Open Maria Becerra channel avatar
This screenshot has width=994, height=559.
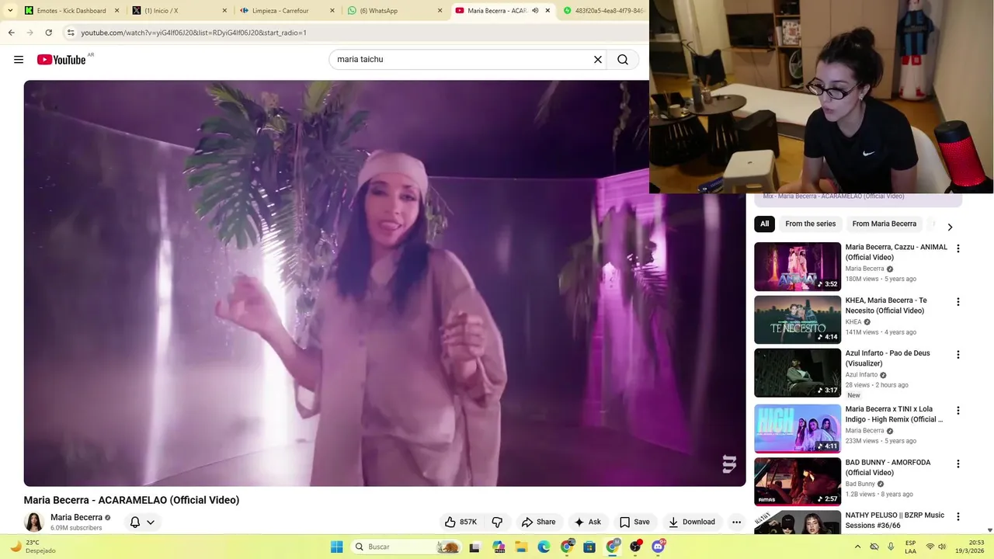pos(33,523)
